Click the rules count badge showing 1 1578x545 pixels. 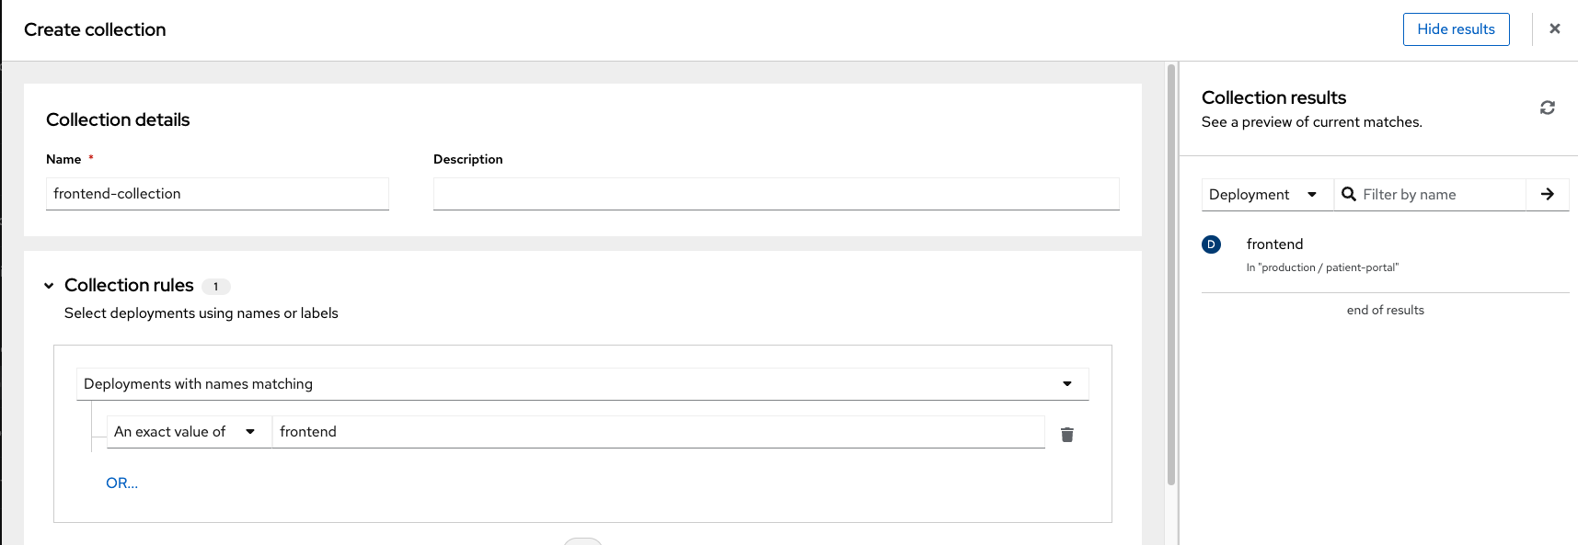[x=216, y=287]
